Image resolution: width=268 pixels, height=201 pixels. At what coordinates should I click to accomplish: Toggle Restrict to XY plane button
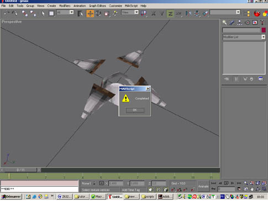pos(178,13)
